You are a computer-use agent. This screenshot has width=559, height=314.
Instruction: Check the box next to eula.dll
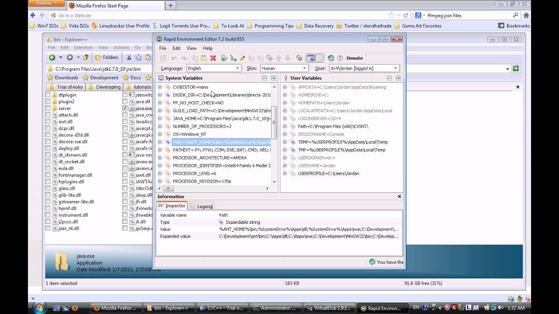pos(48,168)
